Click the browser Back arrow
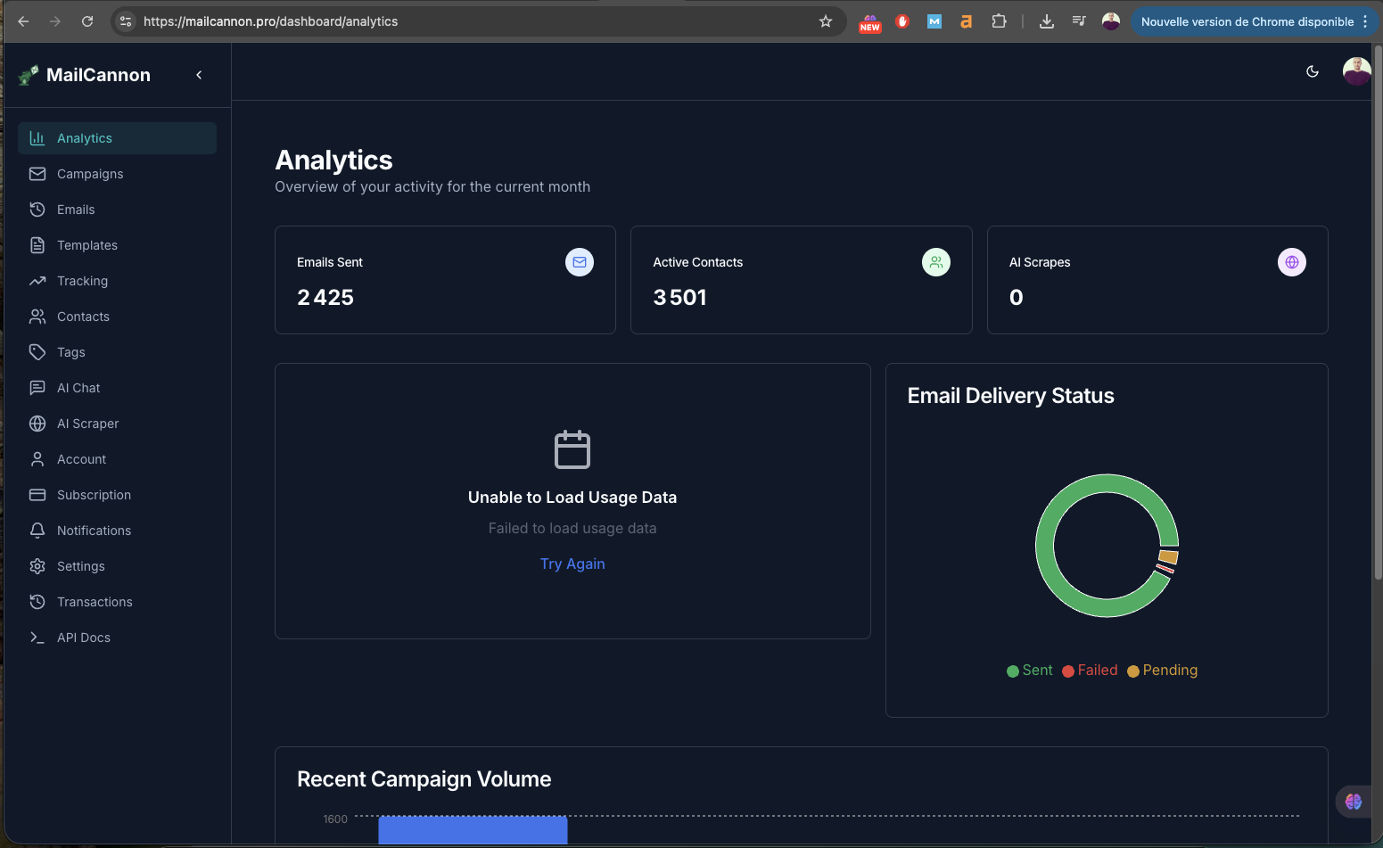 coord(23,21)
